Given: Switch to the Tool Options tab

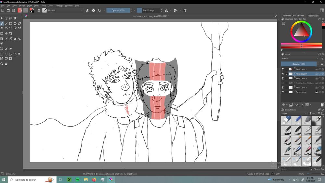Looking at the screenshot, I should (313, 16).
